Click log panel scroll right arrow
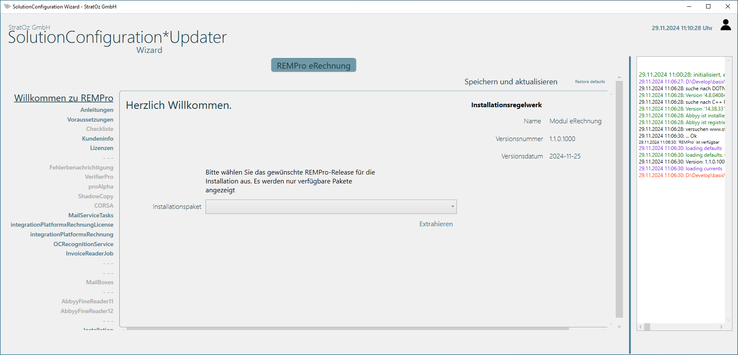738x355 pixels. coord(721,327)
